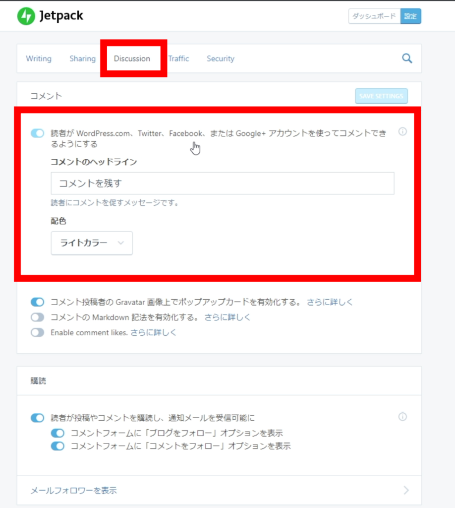Open the settings search magnifier icon
The image size is (455, 508).
tap(407, 59)
